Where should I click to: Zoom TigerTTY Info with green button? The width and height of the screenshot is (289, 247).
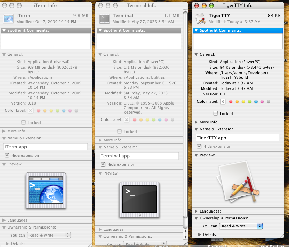(211, 6)
